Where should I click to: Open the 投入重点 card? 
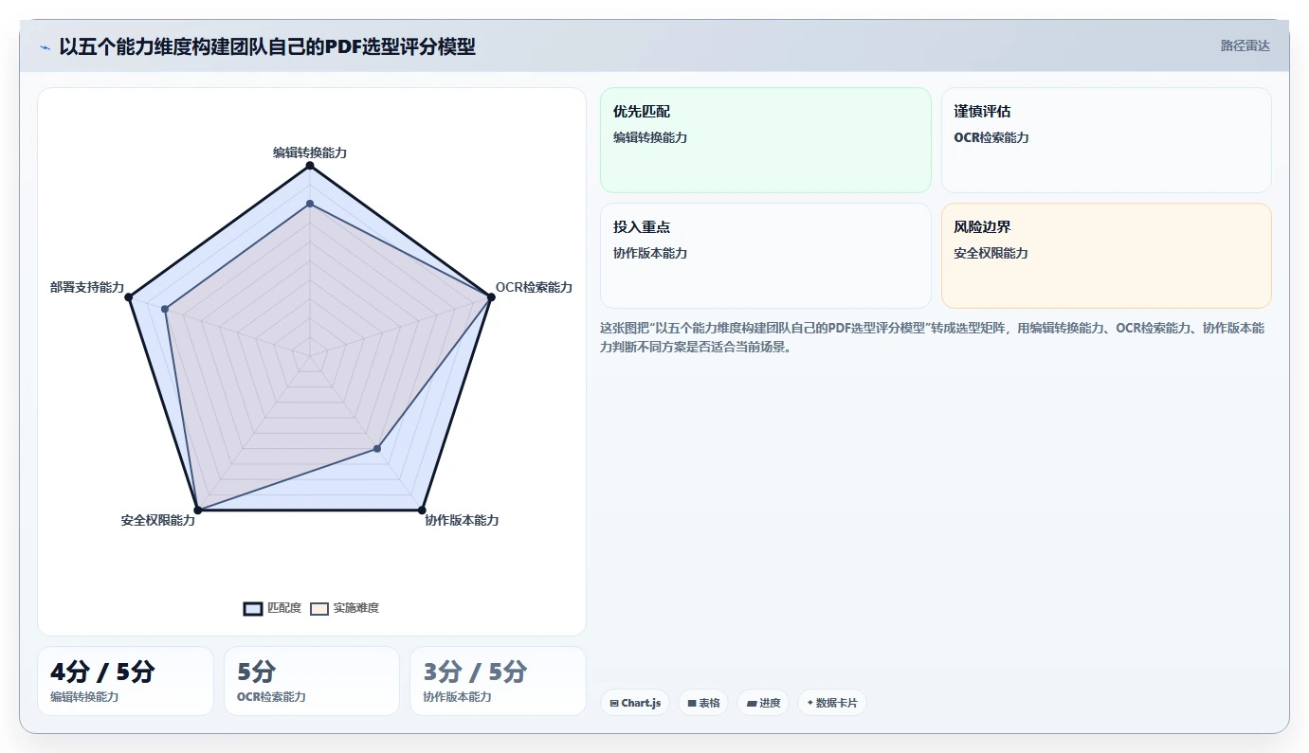coord(766,256)
